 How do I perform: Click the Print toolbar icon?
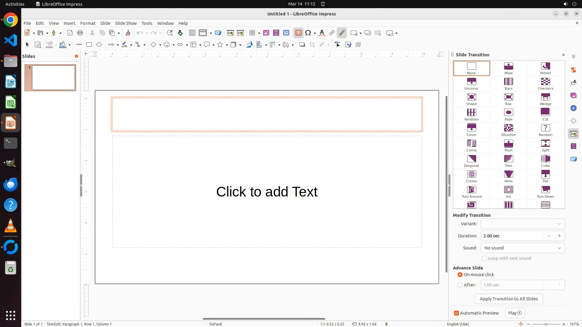tap(80, 33)
